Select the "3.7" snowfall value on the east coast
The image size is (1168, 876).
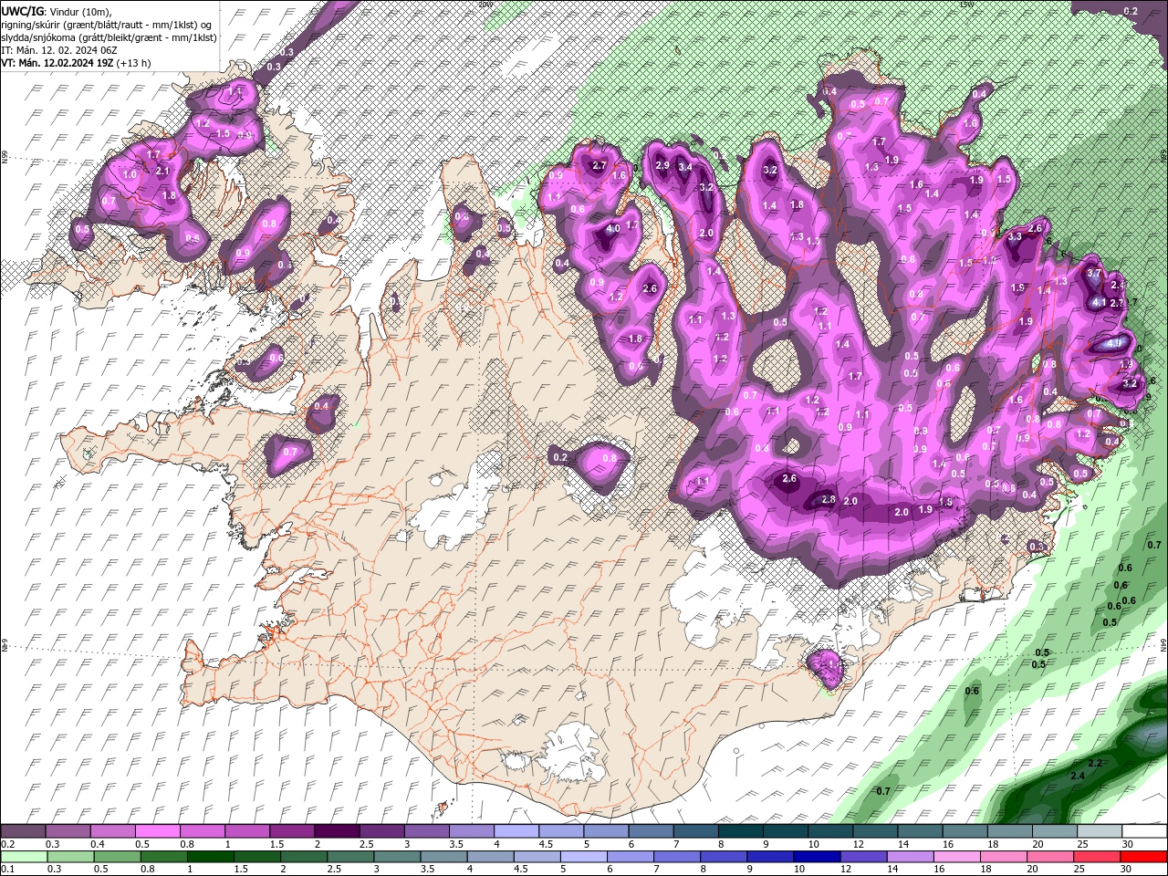1095,273
